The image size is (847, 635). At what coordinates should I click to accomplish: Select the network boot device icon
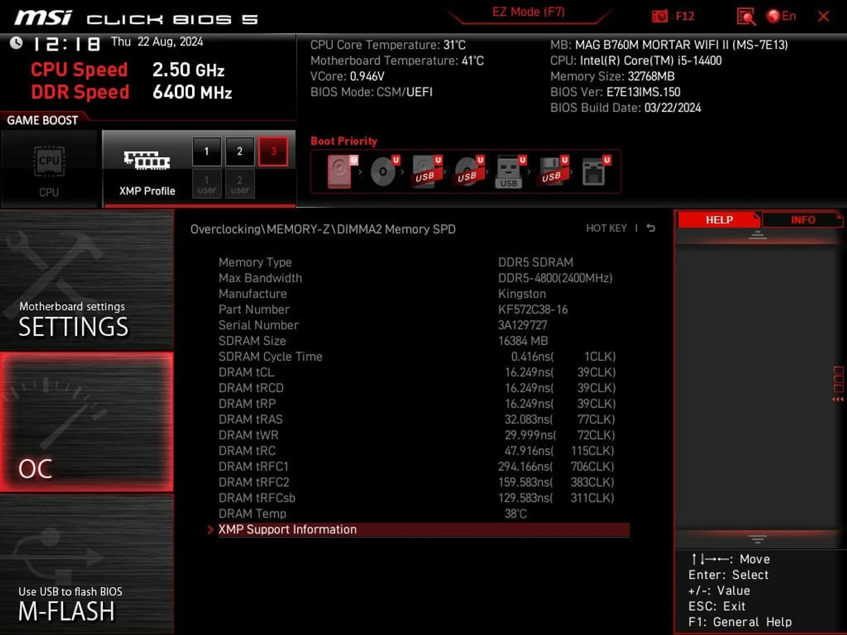[596, 171]
